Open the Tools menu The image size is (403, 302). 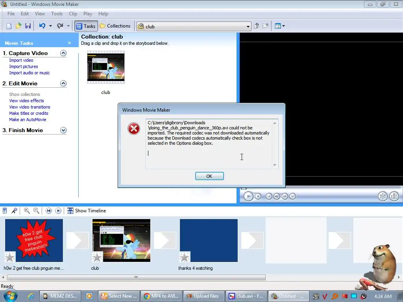[x=57, y=14]
